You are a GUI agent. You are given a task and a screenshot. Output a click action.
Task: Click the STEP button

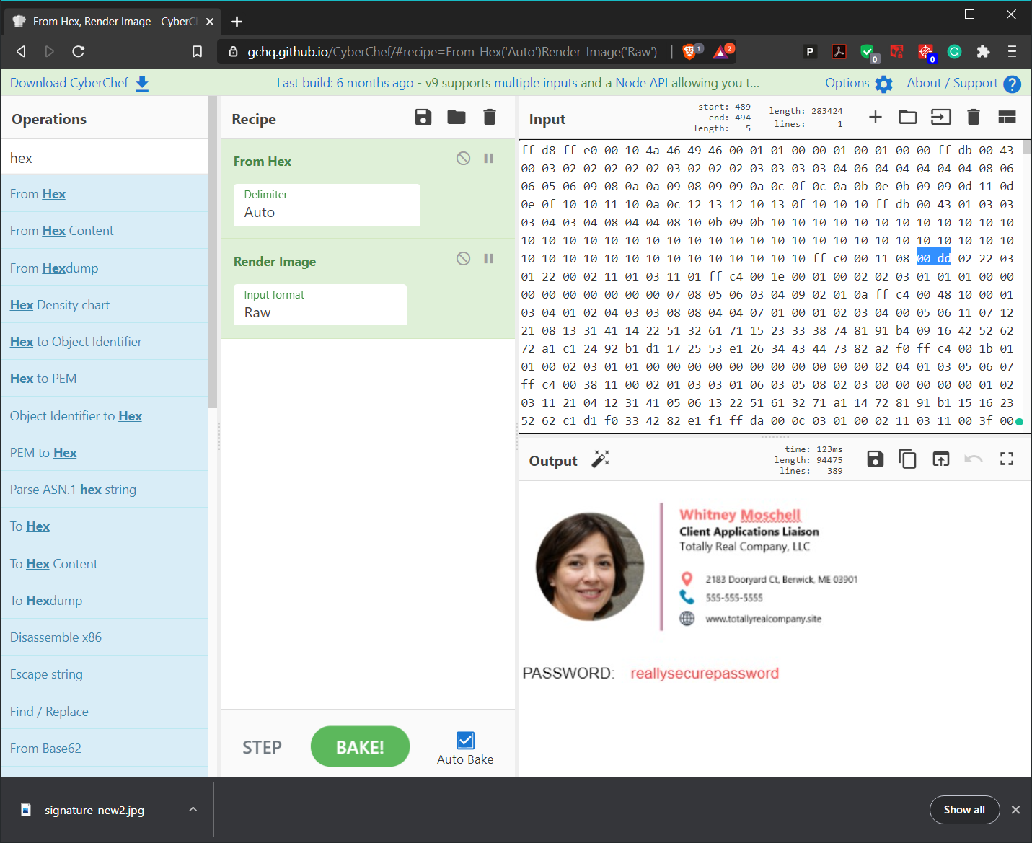(x=262, y=748)
